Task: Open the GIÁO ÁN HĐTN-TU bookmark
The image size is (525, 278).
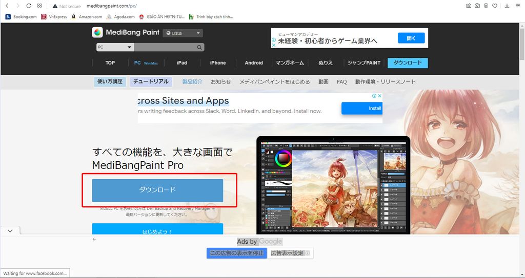Action: [161, 17]
